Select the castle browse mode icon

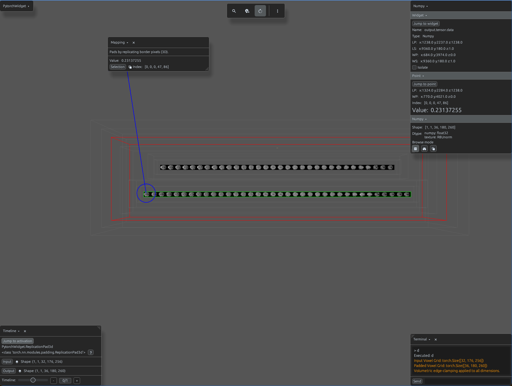(x=424, y=149)
